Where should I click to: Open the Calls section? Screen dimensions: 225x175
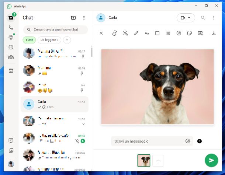point(11,28)
